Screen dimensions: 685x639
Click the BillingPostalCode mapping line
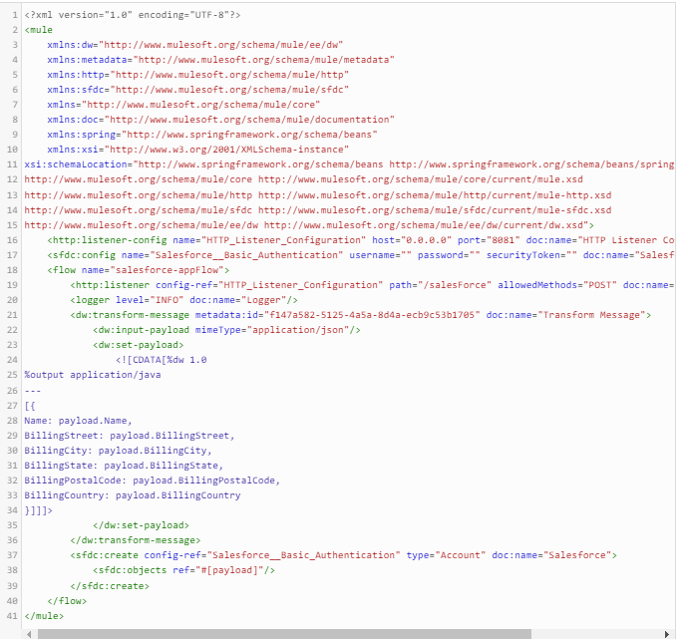[152, 480]
